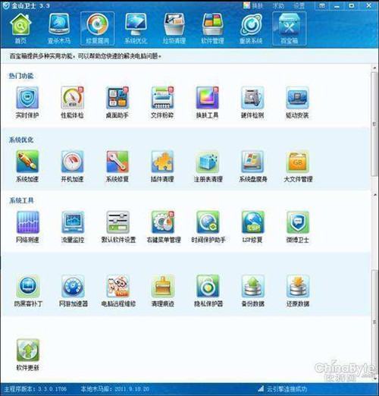The width and height of the screenshot is (379, 396).
Task: Run the LSP修复 repair tool
Action: 252,227
